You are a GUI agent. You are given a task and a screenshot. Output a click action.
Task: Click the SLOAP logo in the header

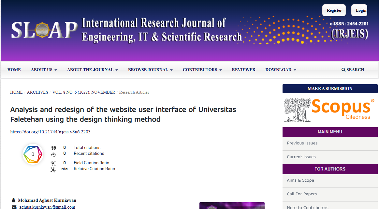pos(44,30)
